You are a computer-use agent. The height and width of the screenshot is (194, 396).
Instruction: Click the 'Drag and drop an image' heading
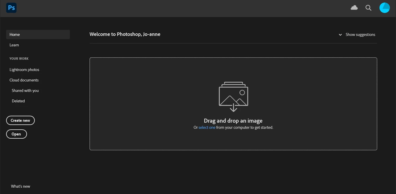click(x=233, y=121)
